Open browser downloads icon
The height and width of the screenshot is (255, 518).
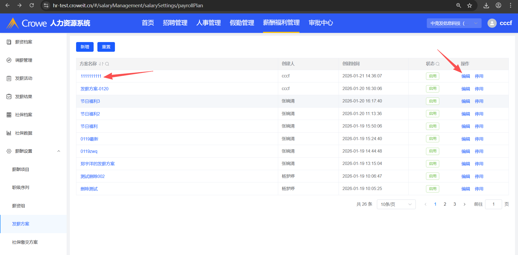486,5
